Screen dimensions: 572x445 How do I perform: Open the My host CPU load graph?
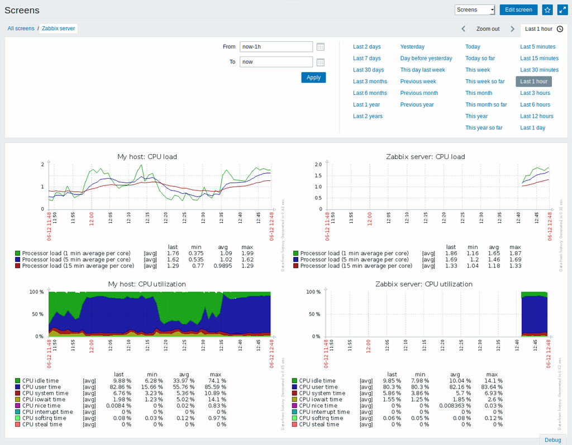pyautogui.click(x=160, y=187)
